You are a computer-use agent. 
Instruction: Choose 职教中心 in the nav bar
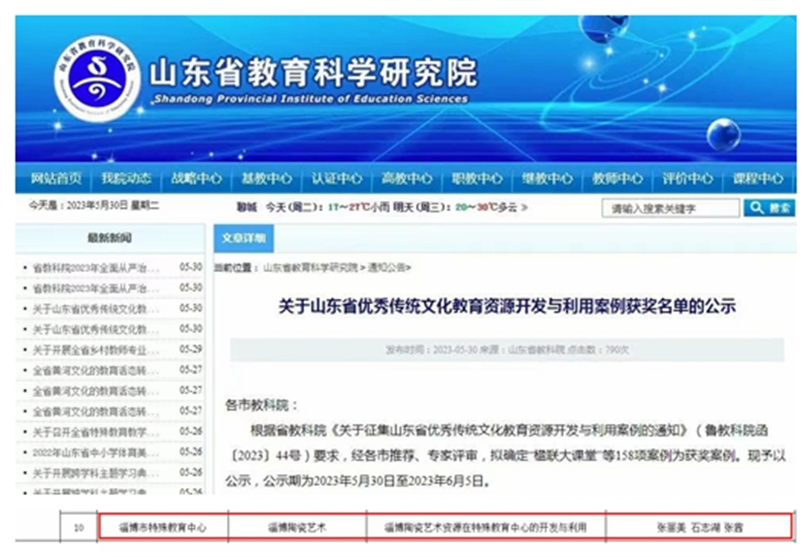pos(477,179)
